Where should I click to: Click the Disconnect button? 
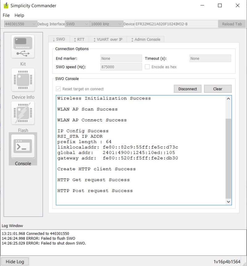tap(187, 89)
